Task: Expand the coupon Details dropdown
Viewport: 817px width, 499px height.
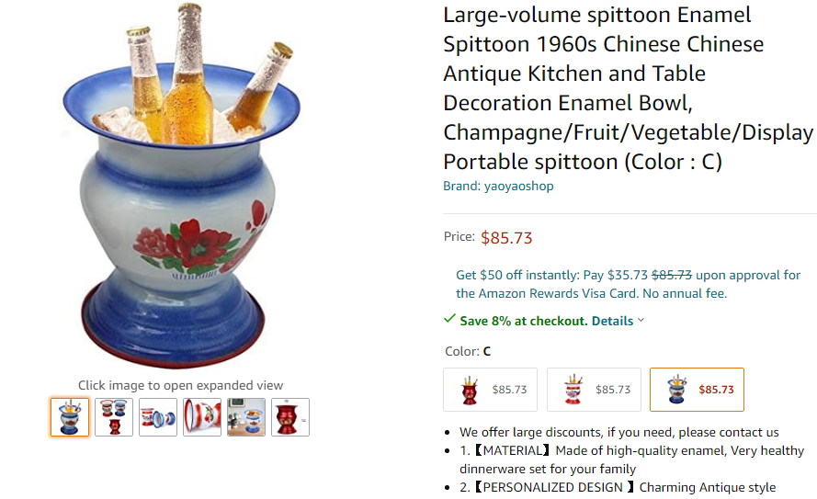Action: click(612, 321)
